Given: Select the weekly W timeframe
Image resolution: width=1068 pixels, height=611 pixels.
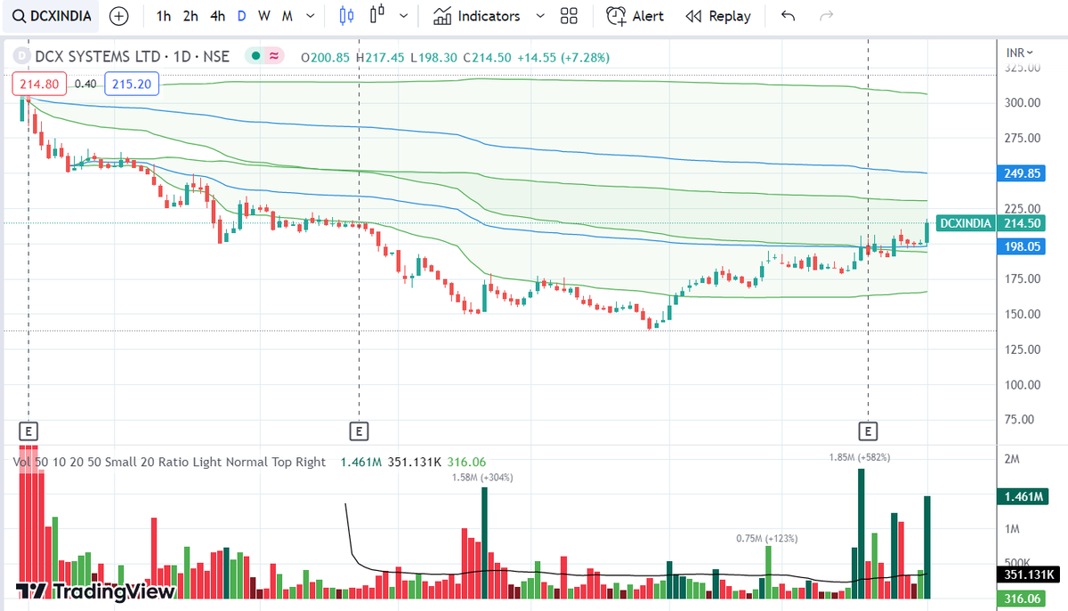Looking at the screenshot, I should [264, 16].
